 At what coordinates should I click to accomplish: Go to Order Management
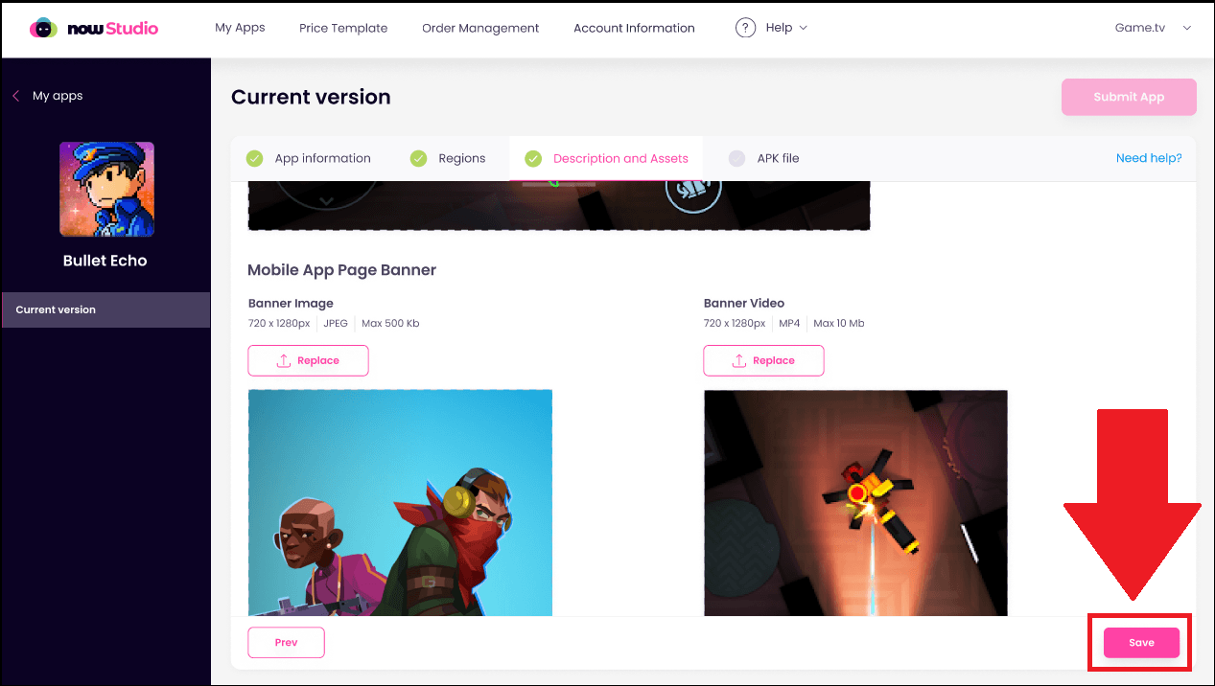click(480, 28)
